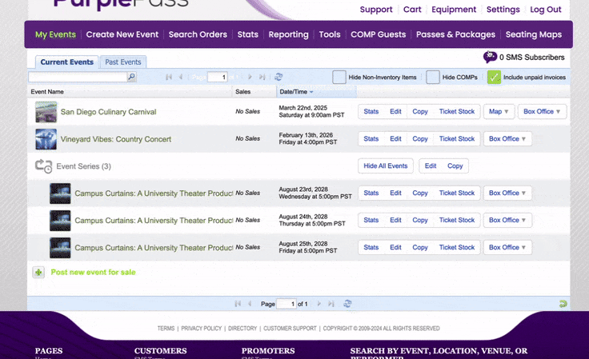Enable Hide Non-Inventory Items checkbox
The width and height of the screenshot is (589, 359).
339,78
